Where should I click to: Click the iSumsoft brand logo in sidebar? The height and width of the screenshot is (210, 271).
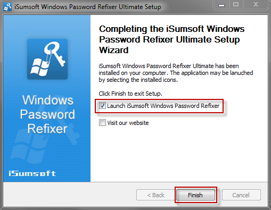(32, 173)
